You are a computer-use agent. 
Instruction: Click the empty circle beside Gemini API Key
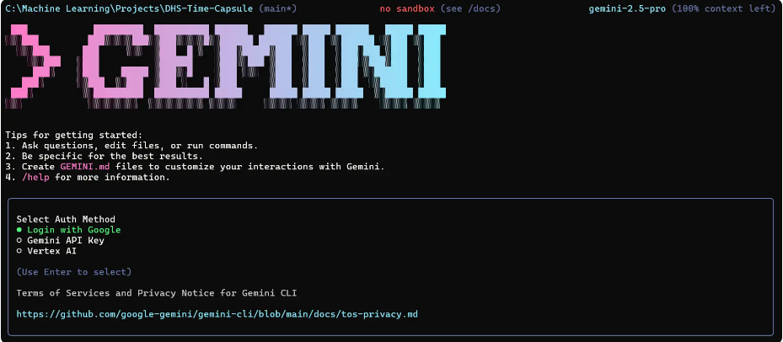point(19,241)
